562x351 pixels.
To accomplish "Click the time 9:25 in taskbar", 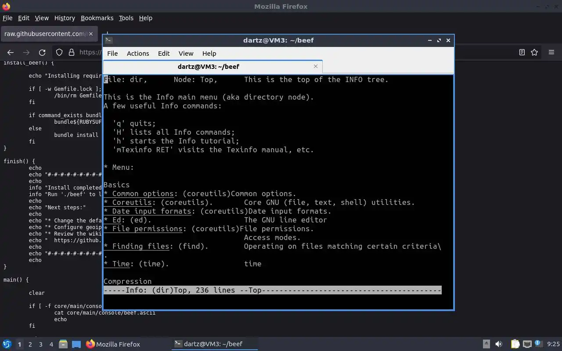I will click(x=554, y=344).
